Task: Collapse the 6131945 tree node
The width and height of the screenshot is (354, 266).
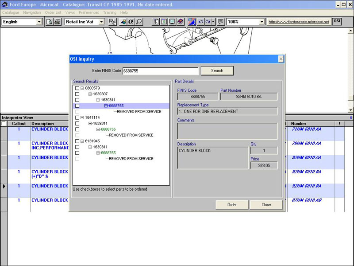Action: coord(82,141)
